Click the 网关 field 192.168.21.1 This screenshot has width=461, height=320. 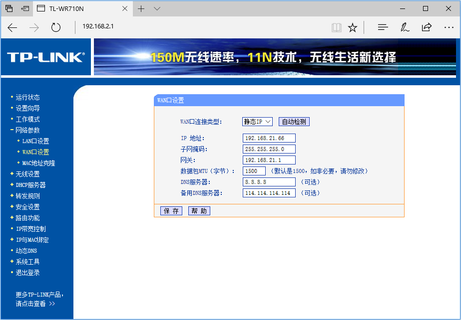click(x=269, y=160)
